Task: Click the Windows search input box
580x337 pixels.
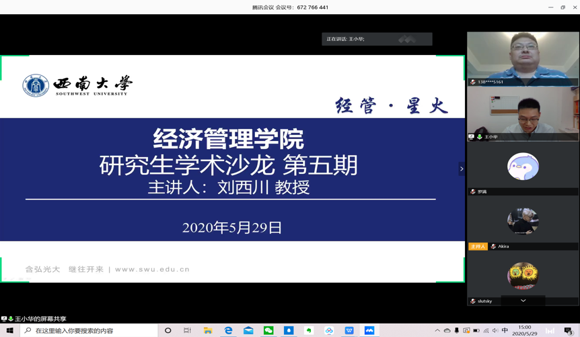Action: point(91,330)
